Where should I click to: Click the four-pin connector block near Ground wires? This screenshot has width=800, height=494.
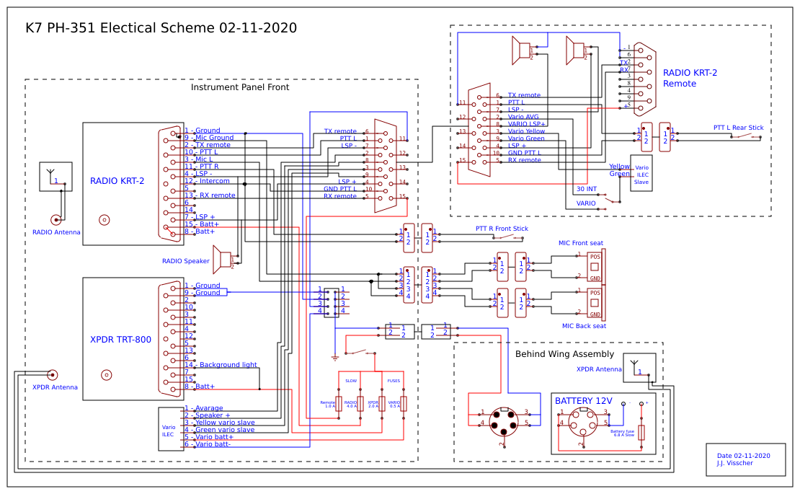coord(332,302)
